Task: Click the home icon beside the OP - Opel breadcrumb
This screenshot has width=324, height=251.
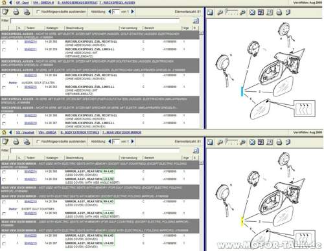Action: [4, 3]
